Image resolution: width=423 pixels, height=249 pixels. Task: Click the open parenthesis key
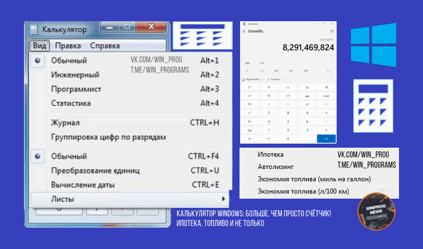pyautogui.click(x=269, y=104)
